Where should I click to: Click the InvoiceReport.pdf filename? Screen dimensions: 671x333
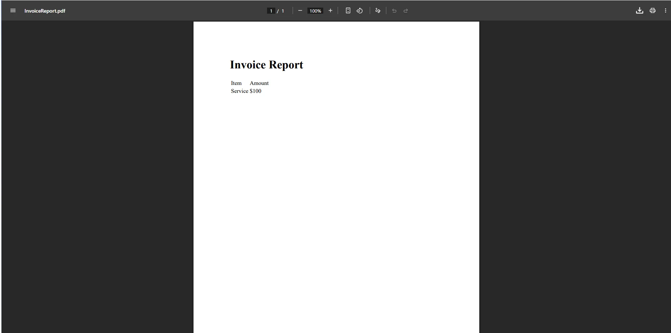point(45,10)
